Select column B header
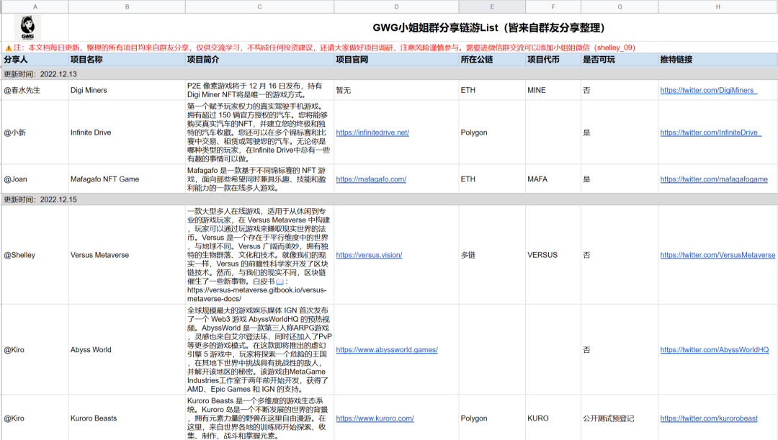The width and height of the screenshot is (778, 440). click(127, 6)
